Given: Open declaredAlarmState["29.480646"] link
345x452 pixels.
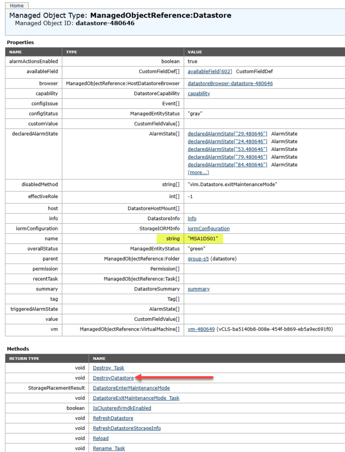Looking at the screenshot, I should tap(227, 134).
